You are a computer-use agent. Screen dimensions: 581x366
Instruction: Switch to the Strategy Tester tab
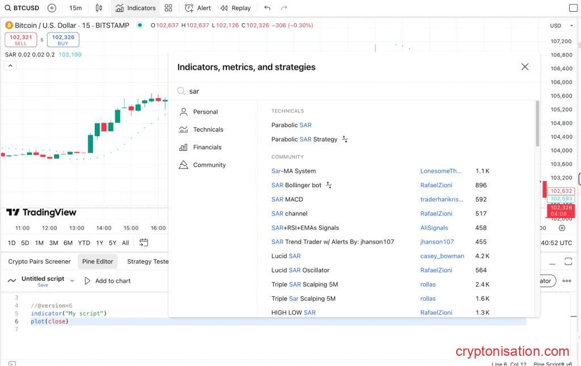pos(148,262)
